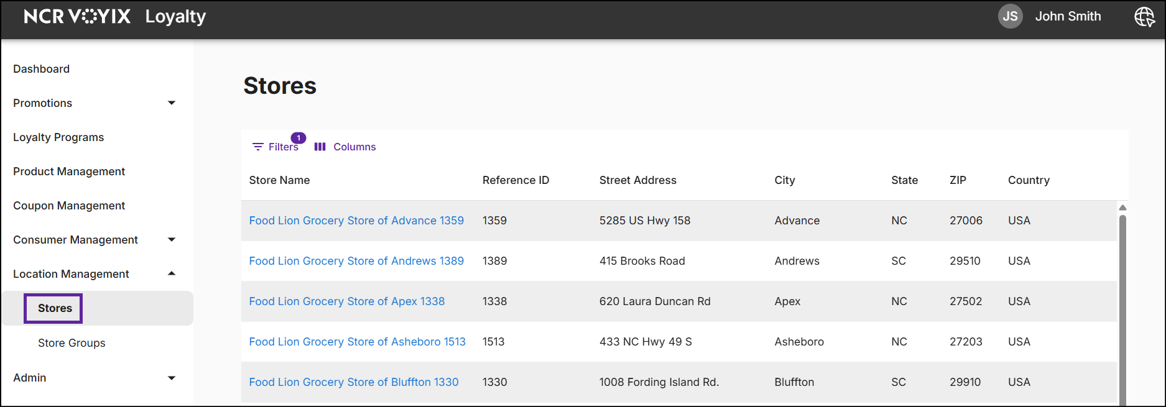Click John Smith user name

point(1068,17)
